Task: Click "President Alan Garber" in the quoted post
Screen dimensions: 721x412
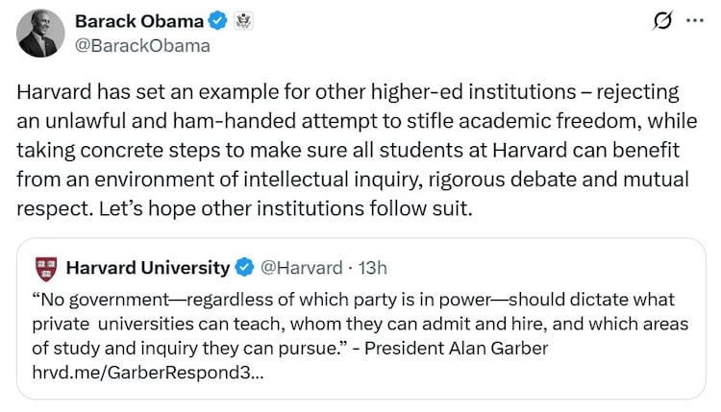Action: 469,349
